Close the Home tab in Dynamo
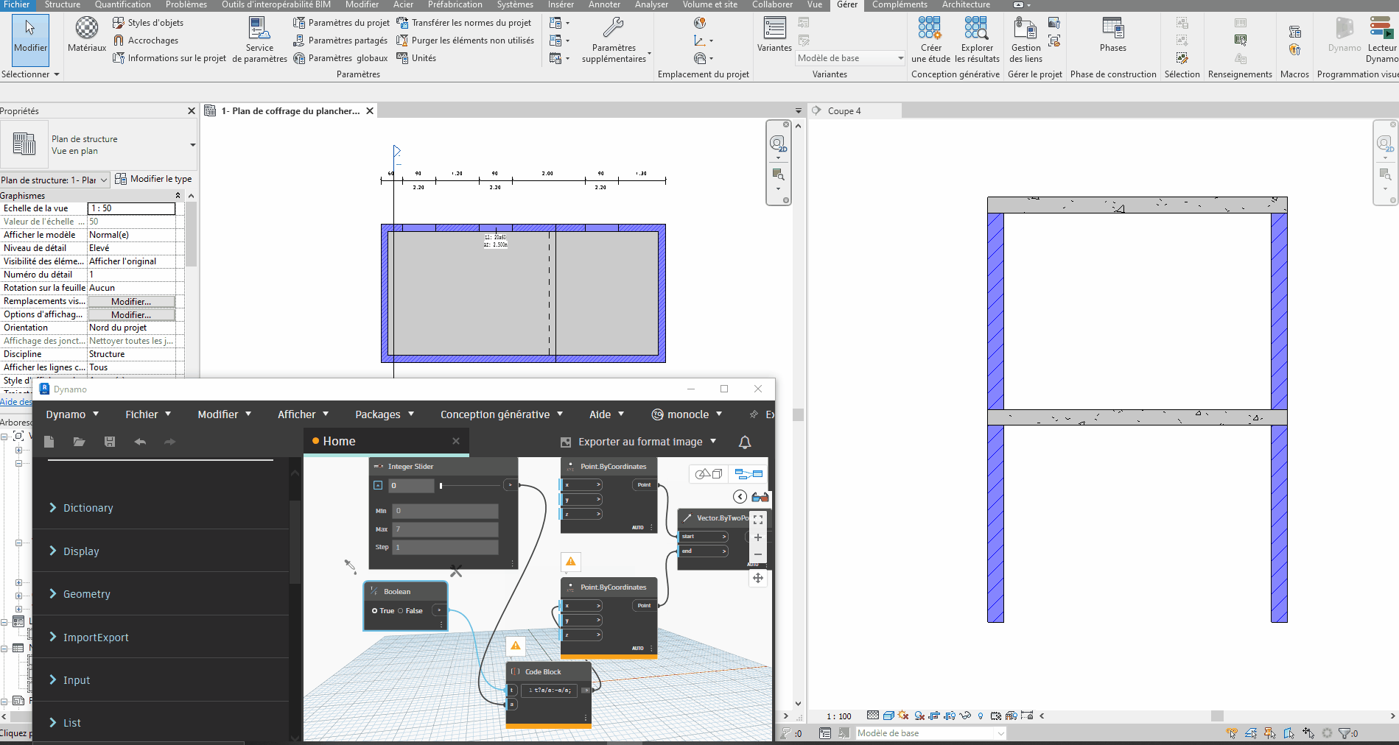Viewport: 1399px width, 745px height. 456,441
